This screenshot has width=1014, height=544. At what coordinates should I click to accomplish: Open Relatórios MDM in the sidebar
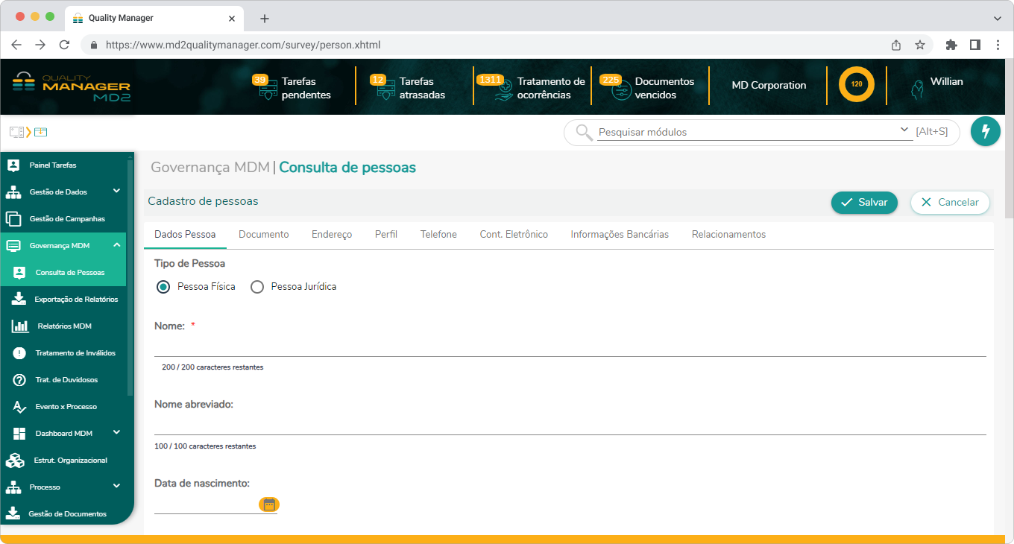click(x=64, y=326)
